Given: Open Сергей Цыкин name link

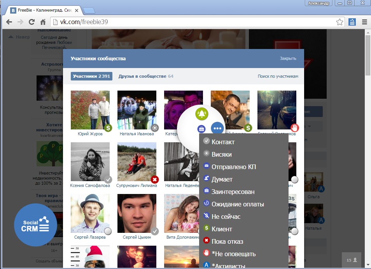Looking at the screenshot, I should [x=137, y=237].
